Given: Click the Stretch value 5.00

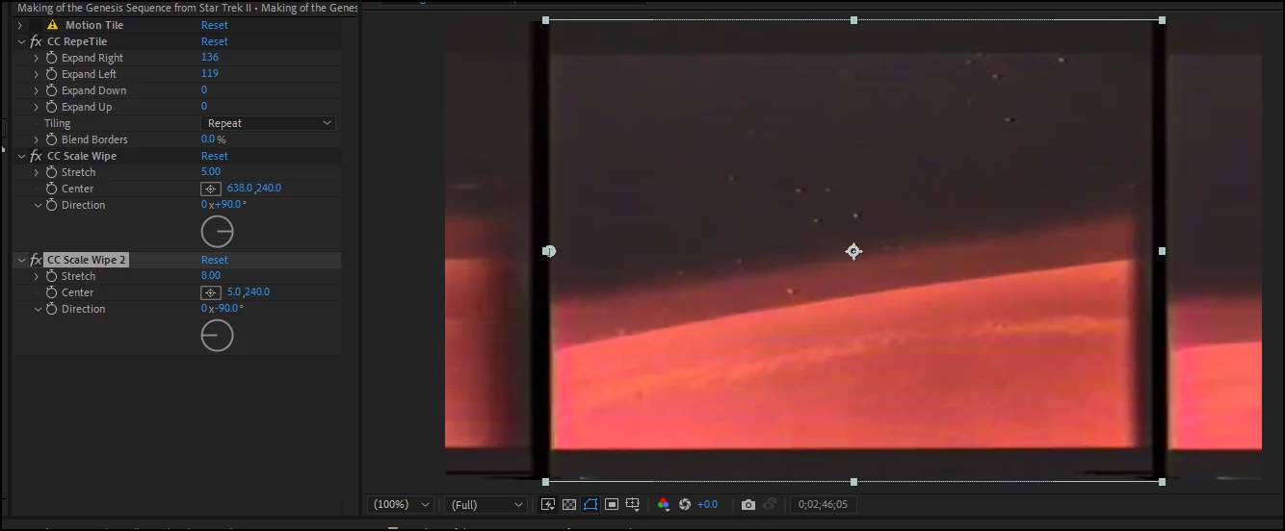Looking at the screenshot, I should click(211, 172).
